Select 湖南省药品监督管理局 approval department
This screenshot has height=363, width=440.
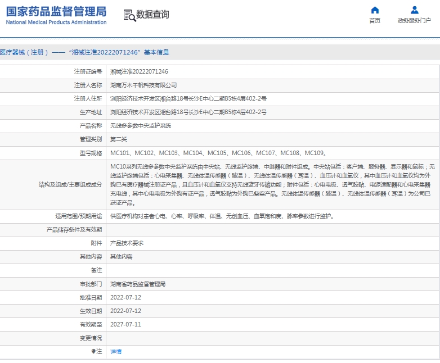(138, 284)
